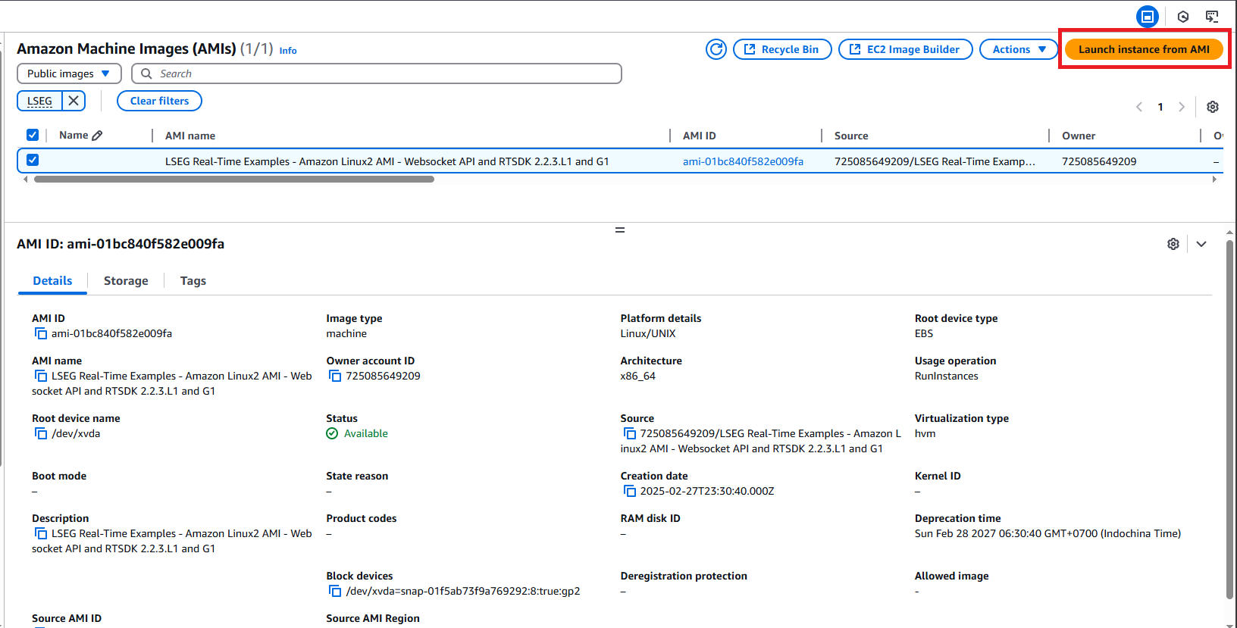Open the Info link next to title
1237x628 pixels.
pyautogui.click(x=288, y=51)
